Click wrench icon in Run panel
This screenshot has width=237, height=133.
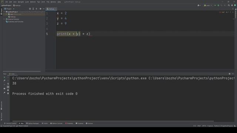point(4,81)
